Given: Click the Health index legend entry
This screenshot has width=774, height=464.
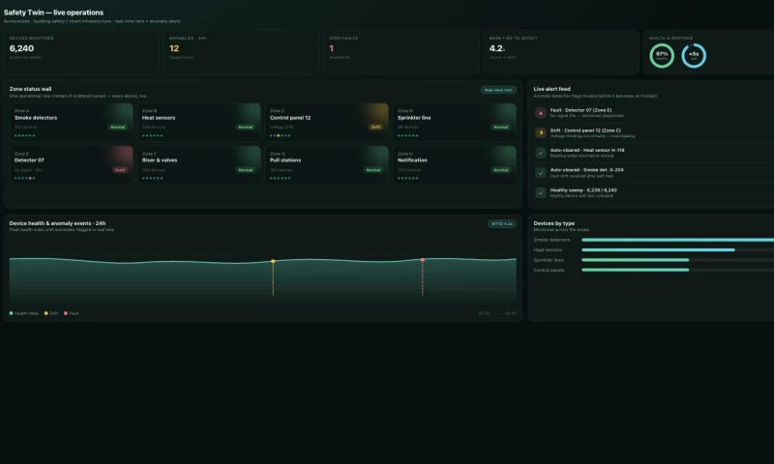Looking at the screenshot, I should pos(23,313).
